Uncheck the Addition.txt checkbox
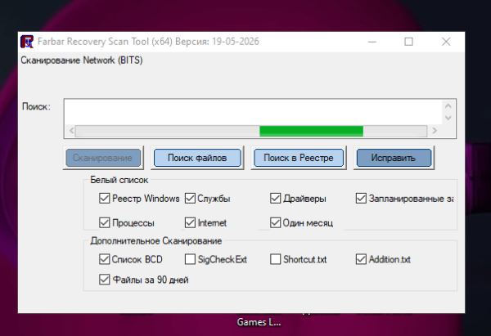Viewport: 491px width, 336px height. pyautogui.click(x=361, y=259)
